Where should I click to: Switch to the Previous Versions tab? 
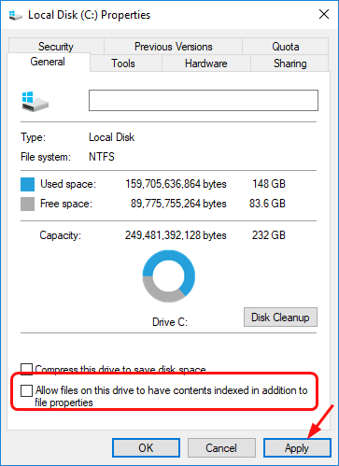[173, 47]
